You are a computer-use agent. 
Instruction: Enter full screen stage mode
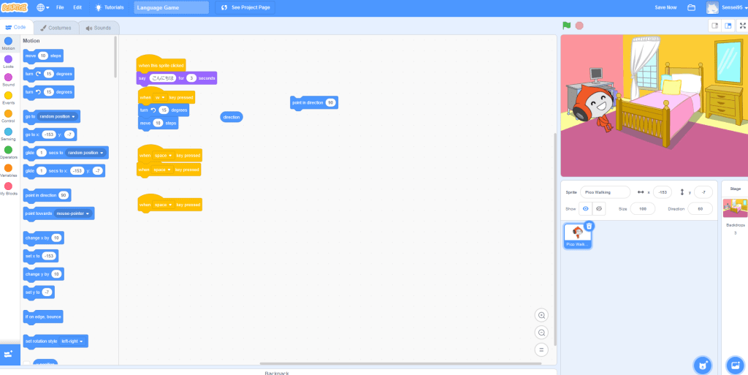pos(742,26)
